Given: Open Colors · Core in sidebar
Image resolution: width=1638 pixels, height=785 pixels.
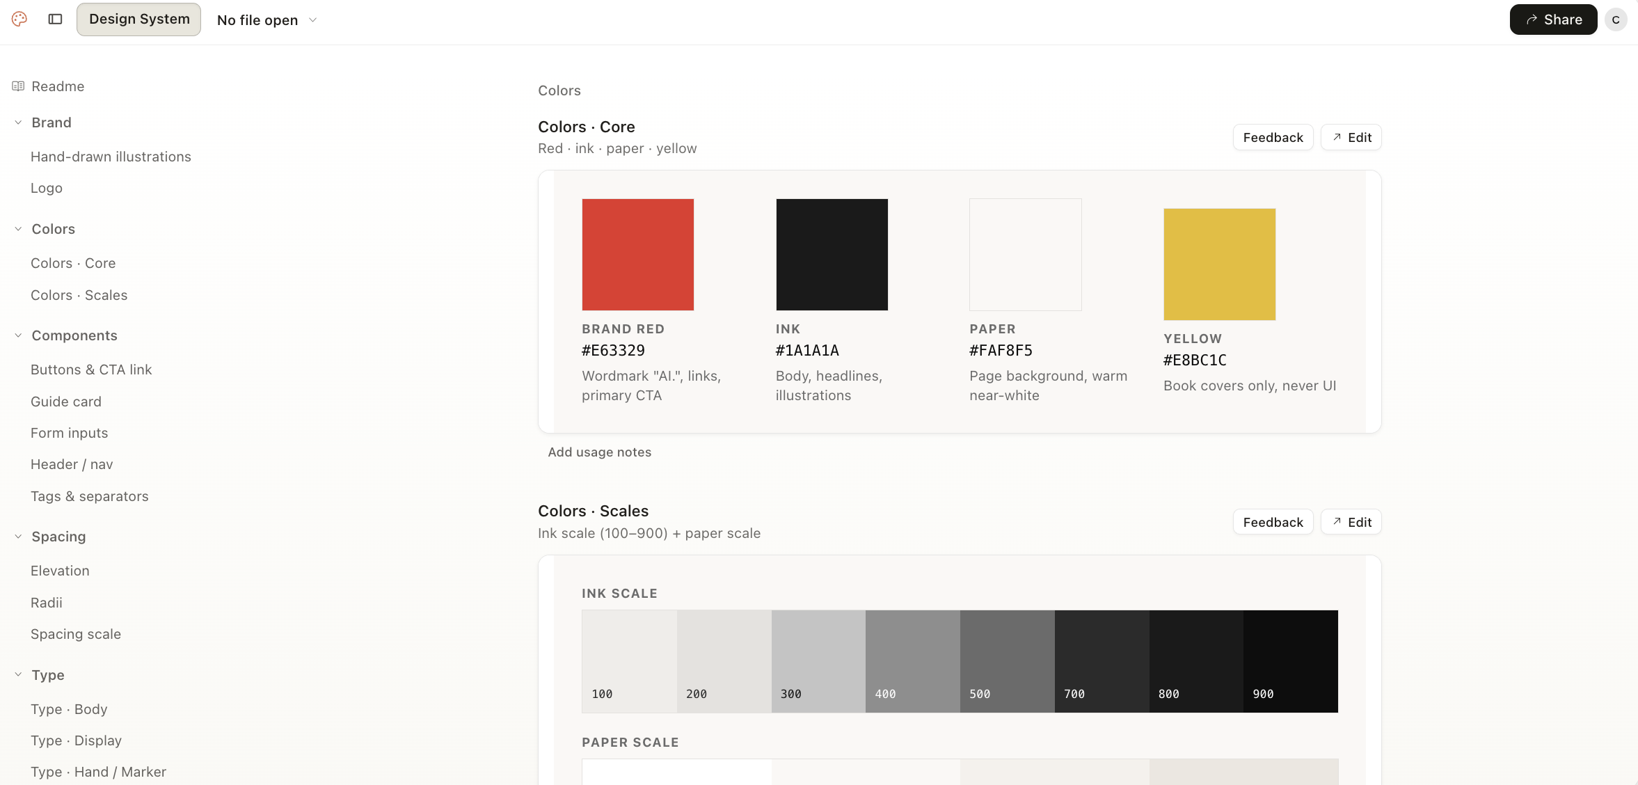Looking at the screenshot, I should coord(73,263).
